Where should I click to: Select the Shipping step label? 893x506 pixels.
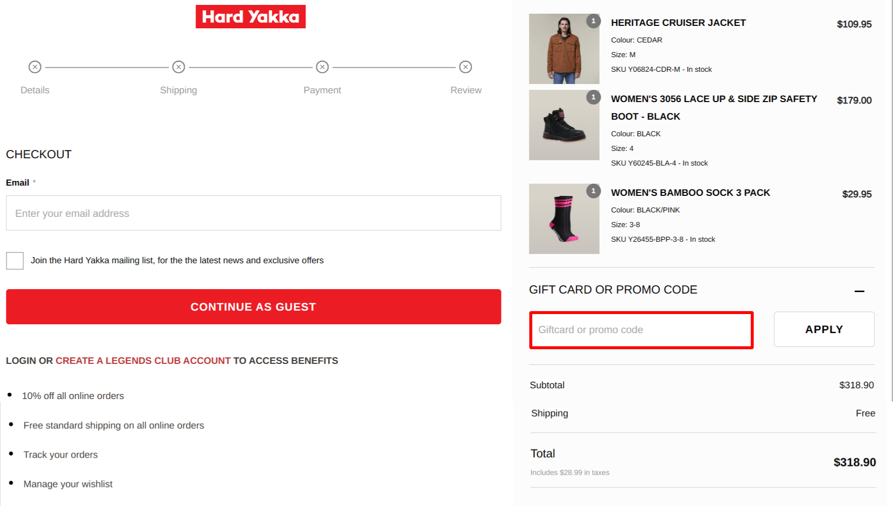coord(178,90)
